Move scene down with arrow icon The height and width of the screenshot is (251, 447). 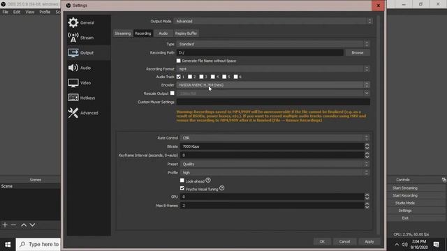[33, 225]
